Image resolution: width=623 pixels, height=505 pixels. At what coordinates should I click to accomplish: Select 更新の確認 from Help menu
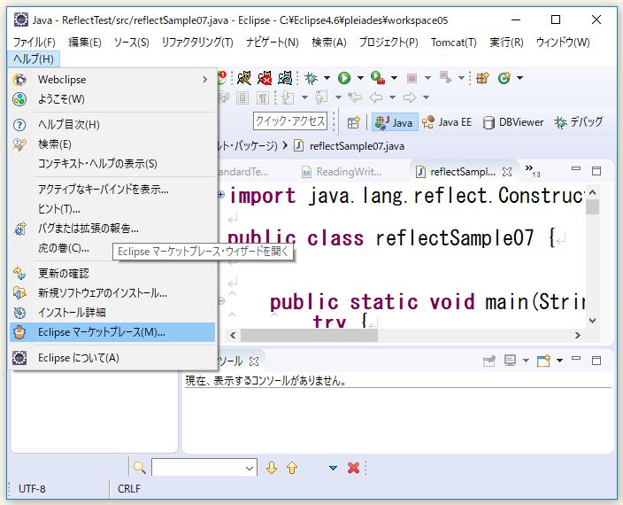pyautogui.click(x=112, y=274)
